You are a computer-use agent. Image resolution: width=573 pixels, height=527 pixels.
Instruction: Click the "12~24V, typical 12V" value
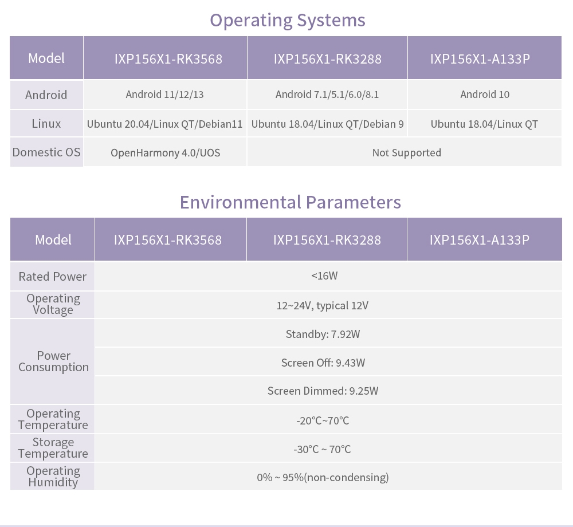323,305
